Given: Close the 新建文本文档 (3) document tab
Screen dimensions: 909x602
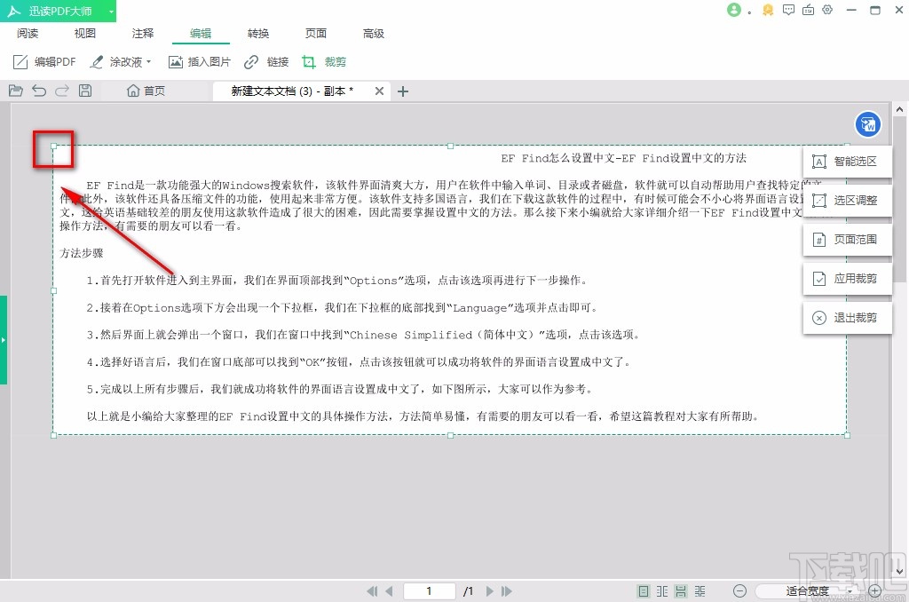Looking at the screenshot, I should (x=379, y=91).
